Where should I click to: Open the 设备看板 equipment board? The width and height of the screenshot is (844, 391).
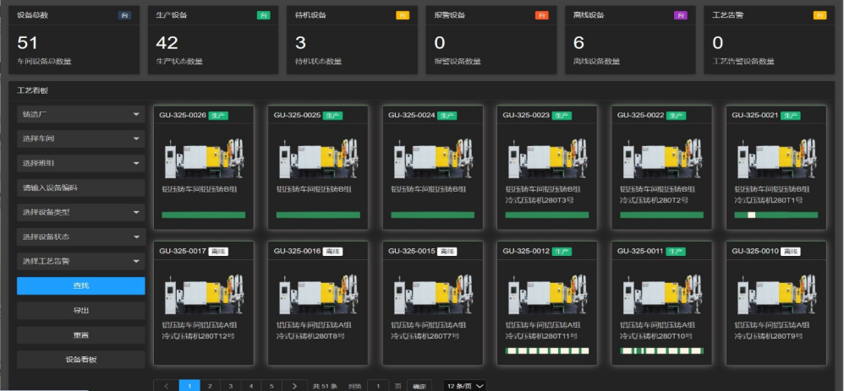click(x=80, y=360)
